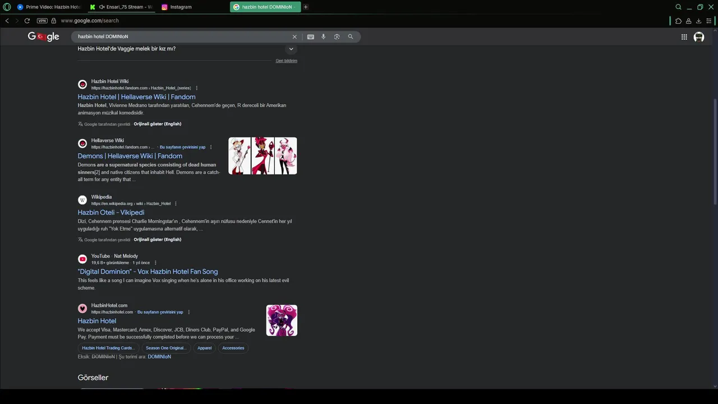The width and height of the screenshot is (718, 404).
Task: Open the Opera browser main menu icon
Action: 7,7
